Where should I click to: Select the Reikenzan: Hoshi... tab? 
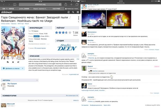point(72,9)
